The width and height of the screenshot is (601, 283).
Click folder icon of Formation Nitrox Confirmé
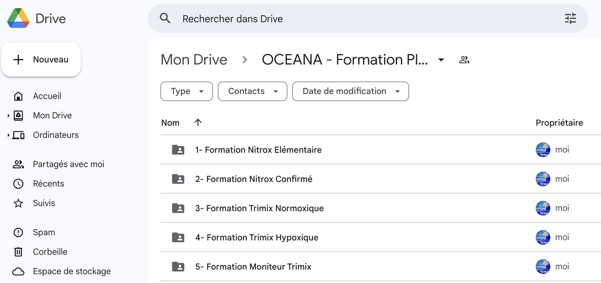178,179
